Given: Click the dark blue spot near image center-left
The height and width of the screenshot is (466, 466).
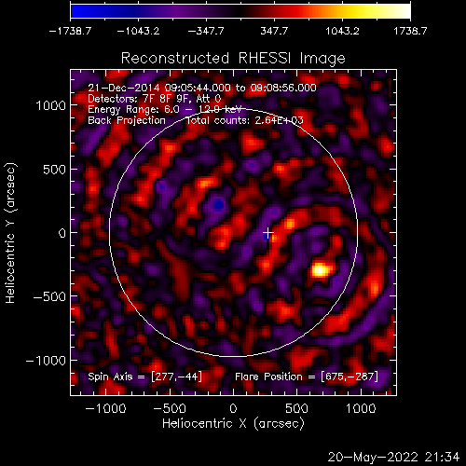Looking at the screenshot, I should point(218,205).
